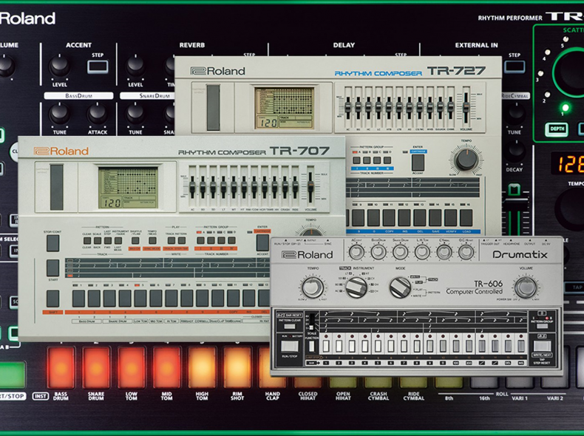
Task: Click the TR-8 External In STEP button
Action: coord(515,67)
